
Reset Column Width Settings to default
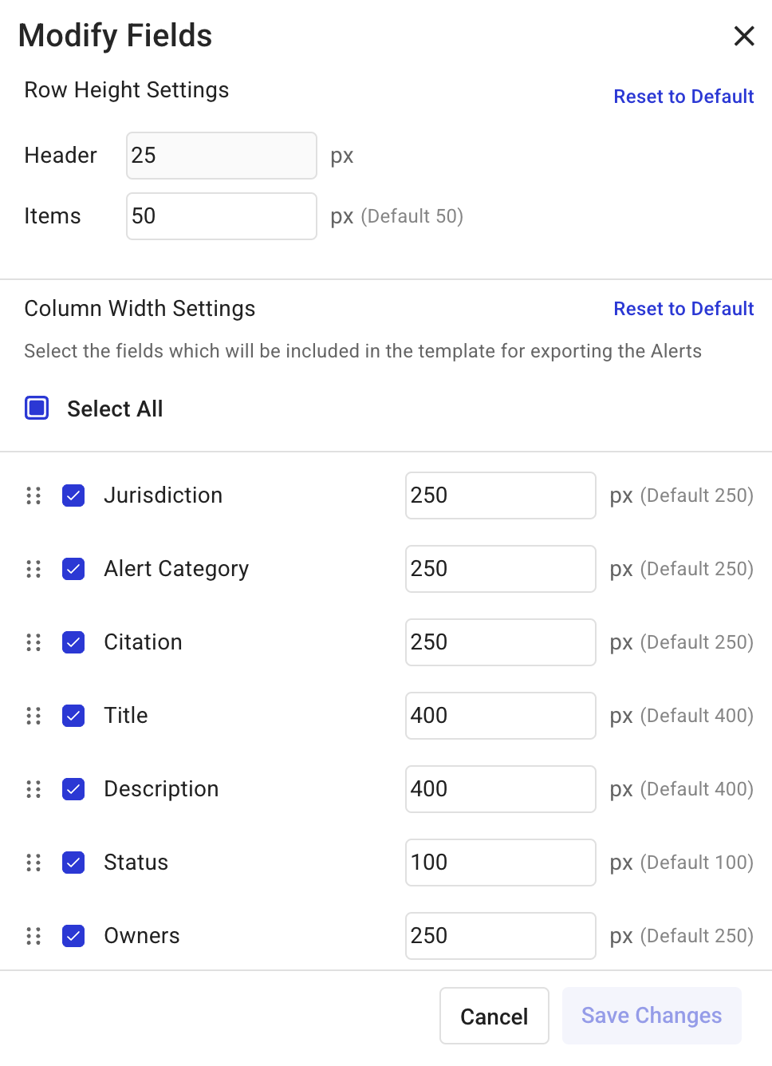683,309
